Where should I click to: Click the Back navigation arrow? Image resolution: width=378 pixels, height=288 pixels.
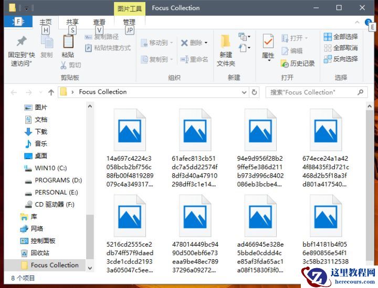(x=14, y=92)
